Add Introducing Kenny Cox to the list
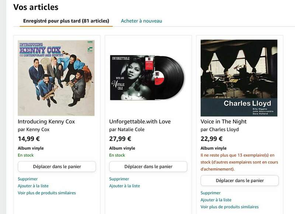 click(x=33, y=186)
